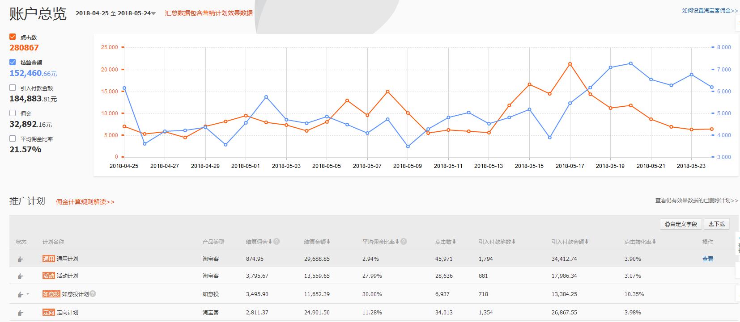
Task: Open 自定义字段 custom fields settings
Action: 680,224
